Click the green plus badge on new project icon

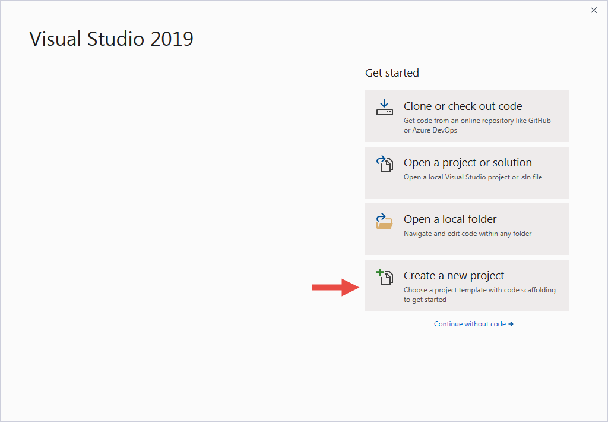pos(380,273)
